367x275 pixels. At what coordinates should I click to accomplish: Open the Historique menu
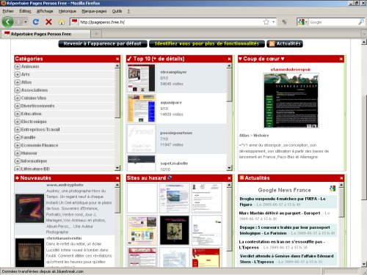click(x=68, y=11)
